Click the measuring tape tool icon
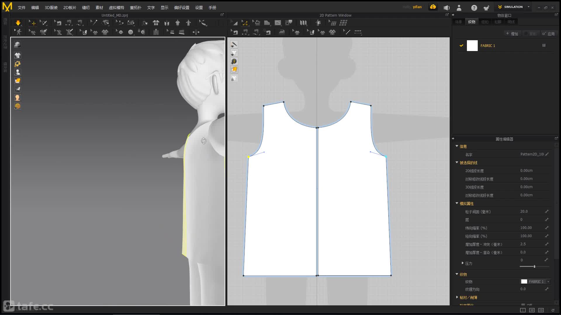This screenshot has height=315, width=561. [203, 23]
